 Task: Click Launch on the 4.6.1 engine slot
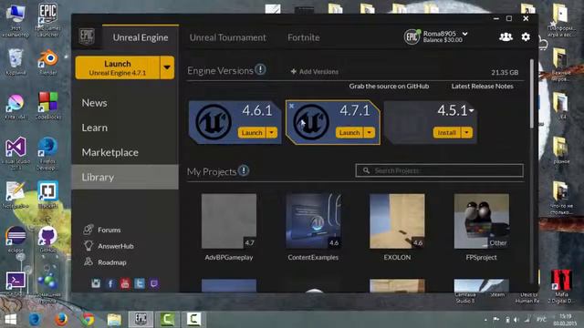[x=252, y=133]
